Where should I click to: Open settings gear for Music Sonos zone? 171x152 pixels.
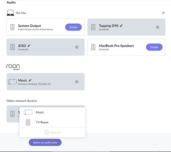click(77, 82)
